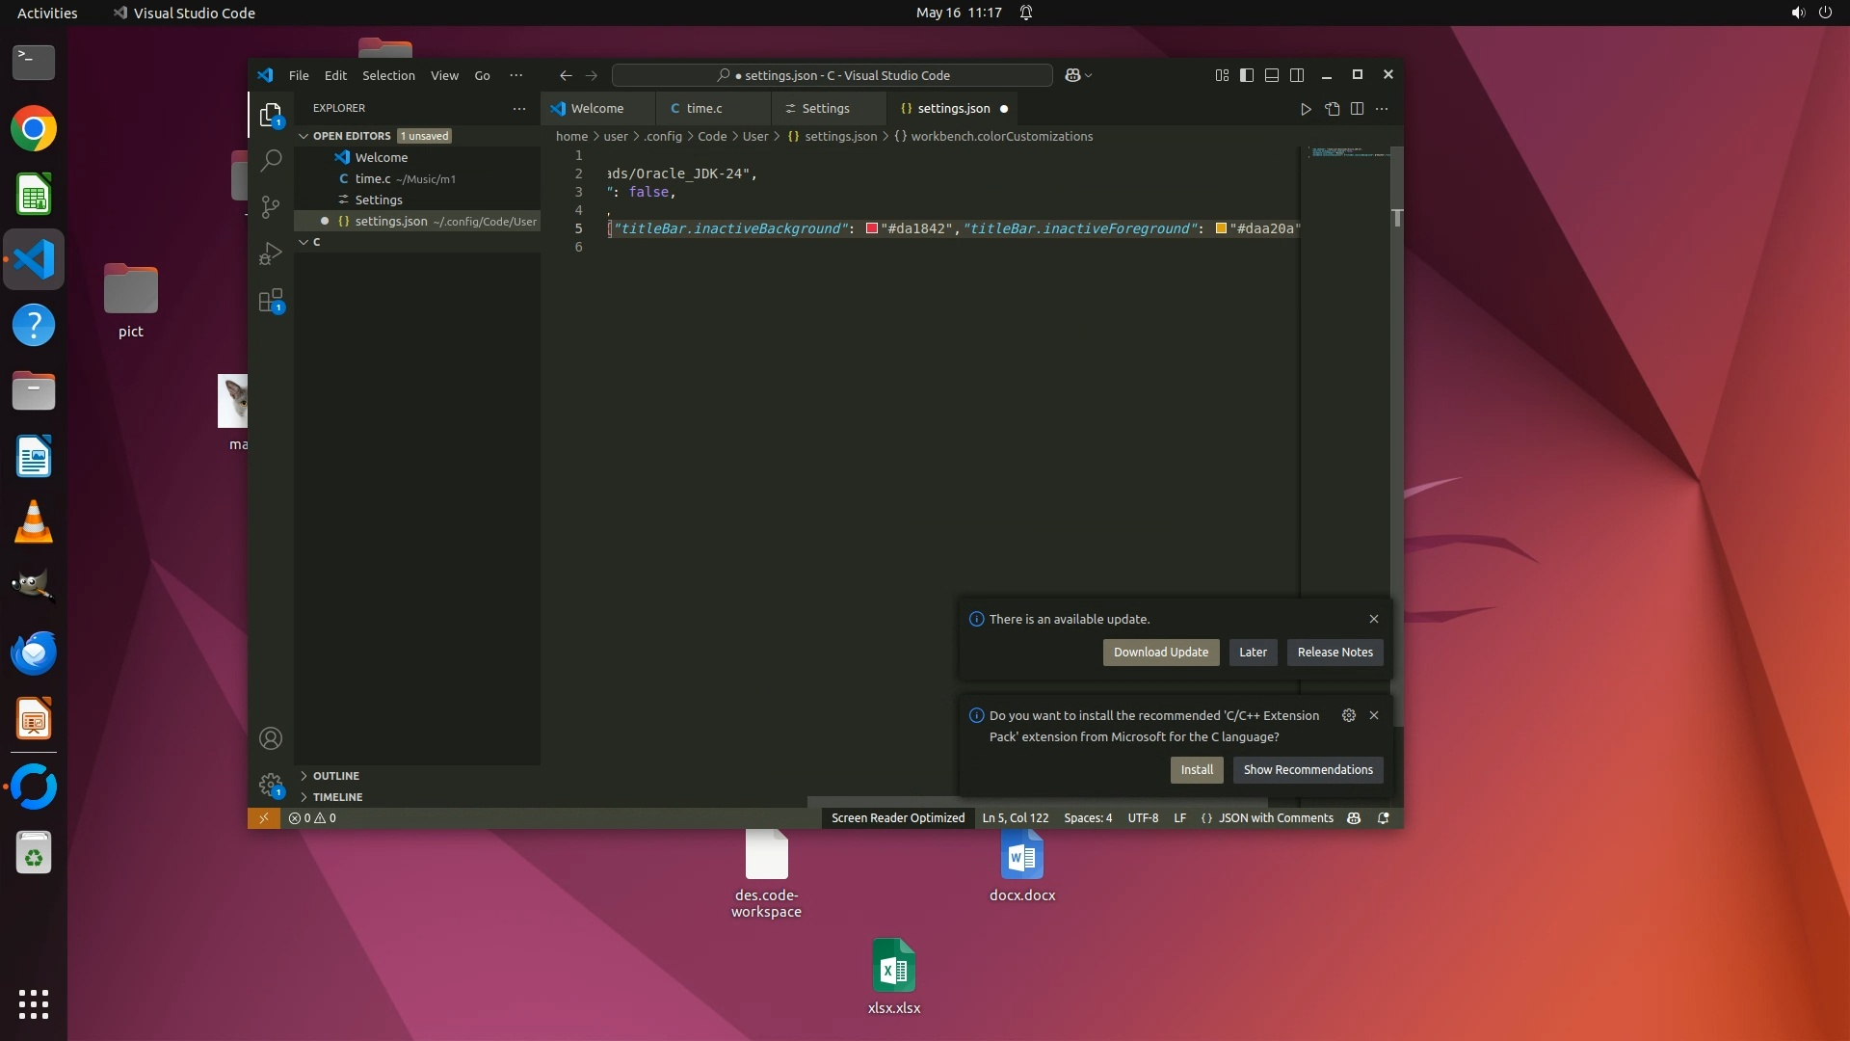Screen dimensions: 1850x1041
Task: Expand the TIMELINE section
Action: [337, 797]
